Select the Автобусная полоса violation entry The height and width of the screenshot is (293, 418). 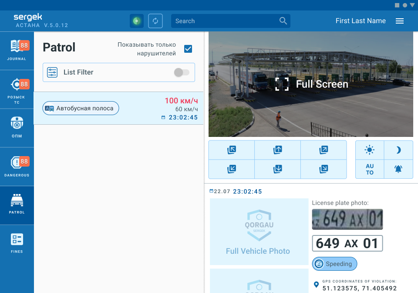(x=81, y=109)
